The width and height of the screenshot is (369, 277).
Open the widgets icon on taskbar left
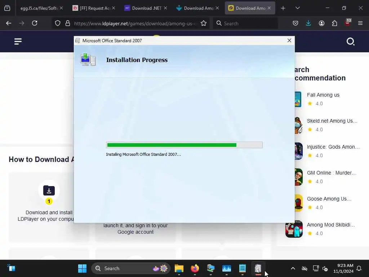[11, 268]
